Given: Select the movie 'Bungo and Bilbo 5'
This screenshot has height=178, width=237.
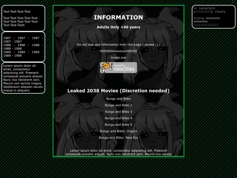Looking at the screenshot, I should point(118,125).
